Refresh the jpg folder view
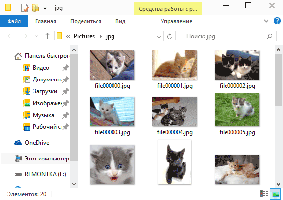This screenshot has width=283, height=200. (x=170, y=36)
